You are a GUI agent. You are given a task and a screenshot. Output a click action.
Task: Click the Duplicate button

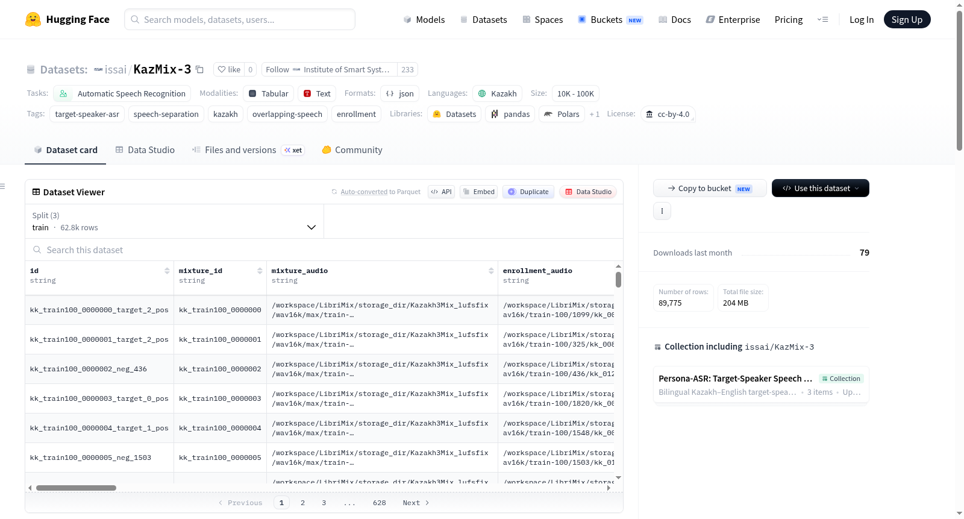tap(528, 192)
